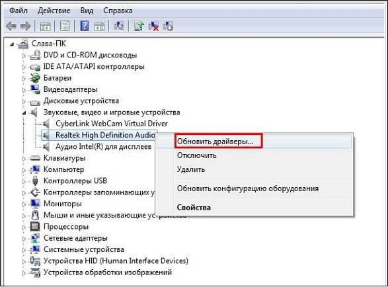Click the Update driver toolbar icon
The height and width of the screenshot is (287, 388).
click(x=139, y=26)
